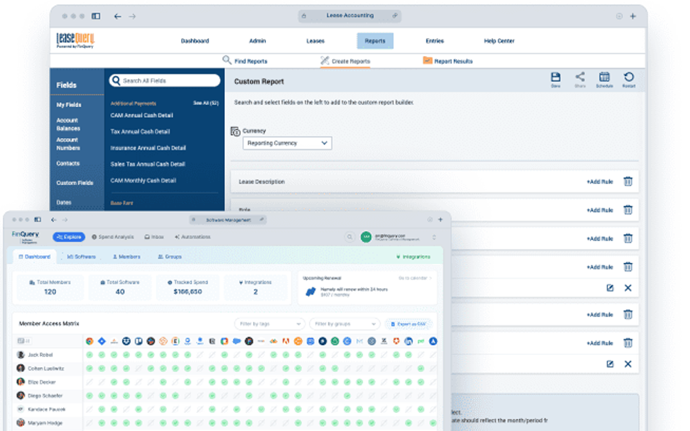Open the Reporting Currency dropdown
The width and height of the screenshot is (690, 431).
287,144
